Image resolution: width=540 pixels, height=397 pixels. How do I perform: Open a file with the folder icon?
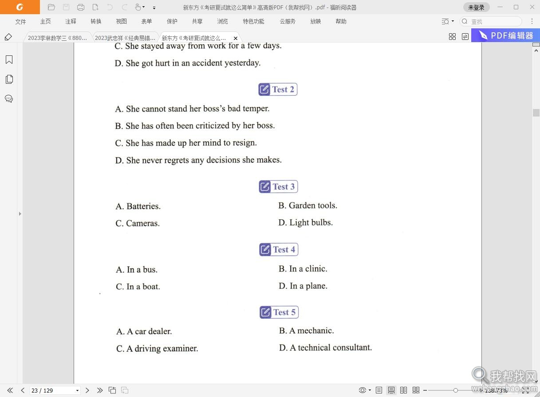(x=51, y=7)
